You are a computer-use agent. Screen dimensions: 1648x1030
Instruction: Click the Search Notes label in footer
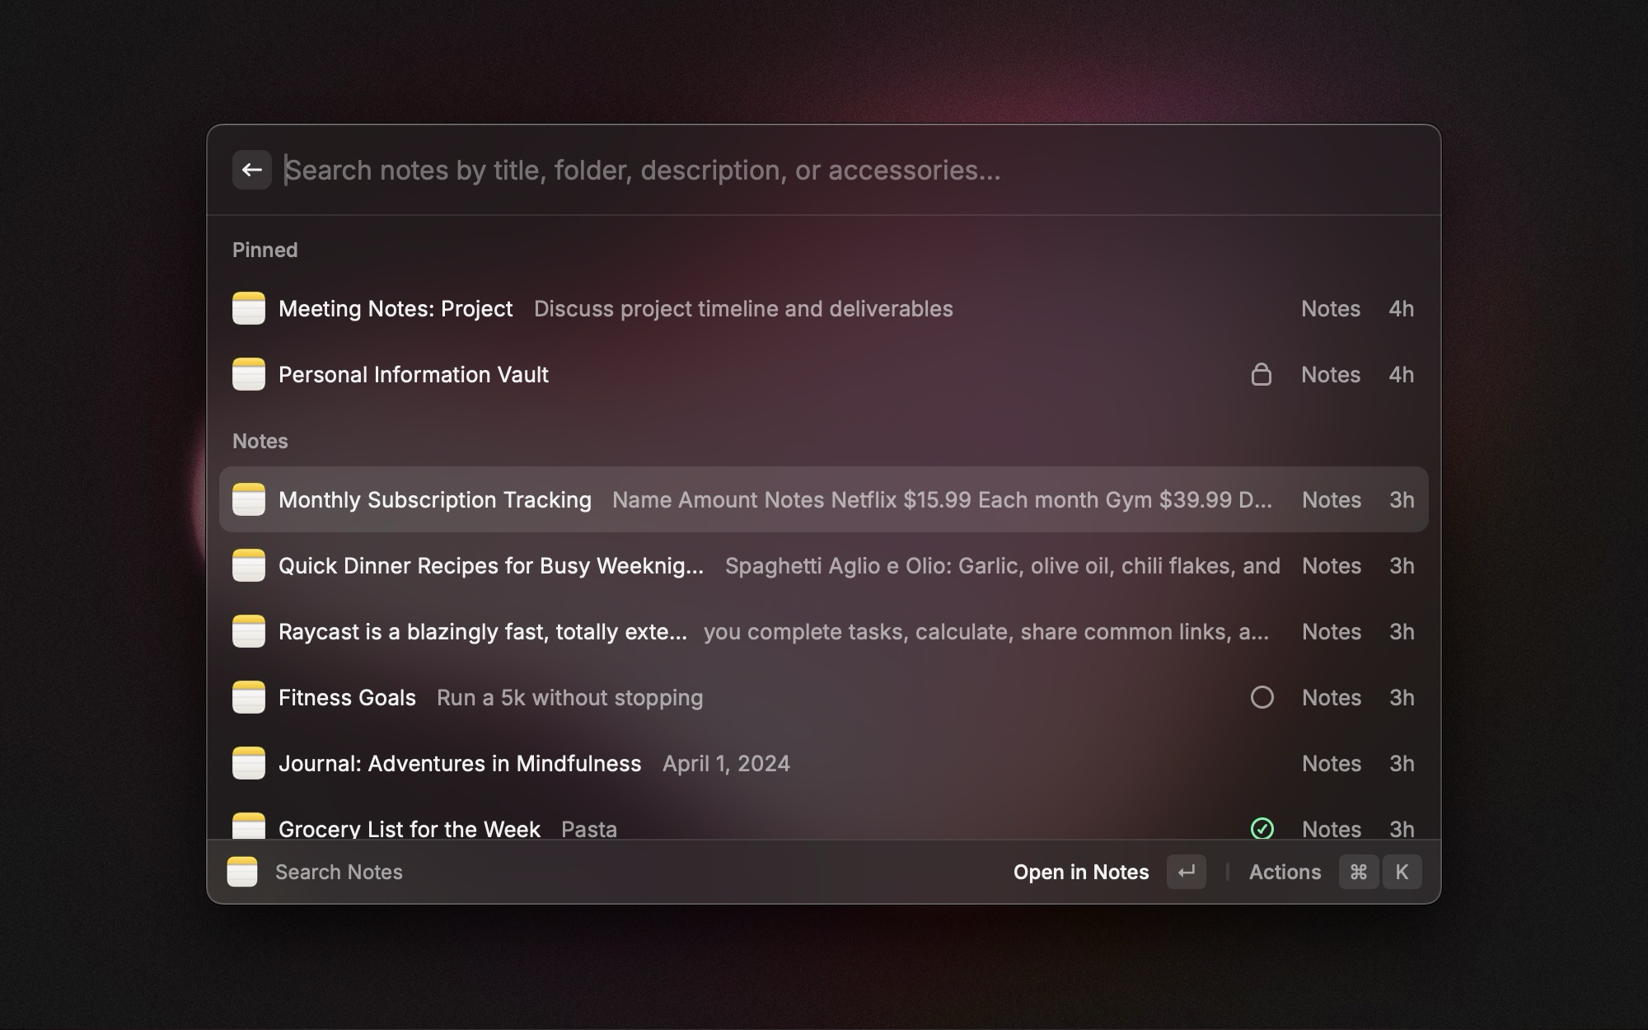click(339, 872)
